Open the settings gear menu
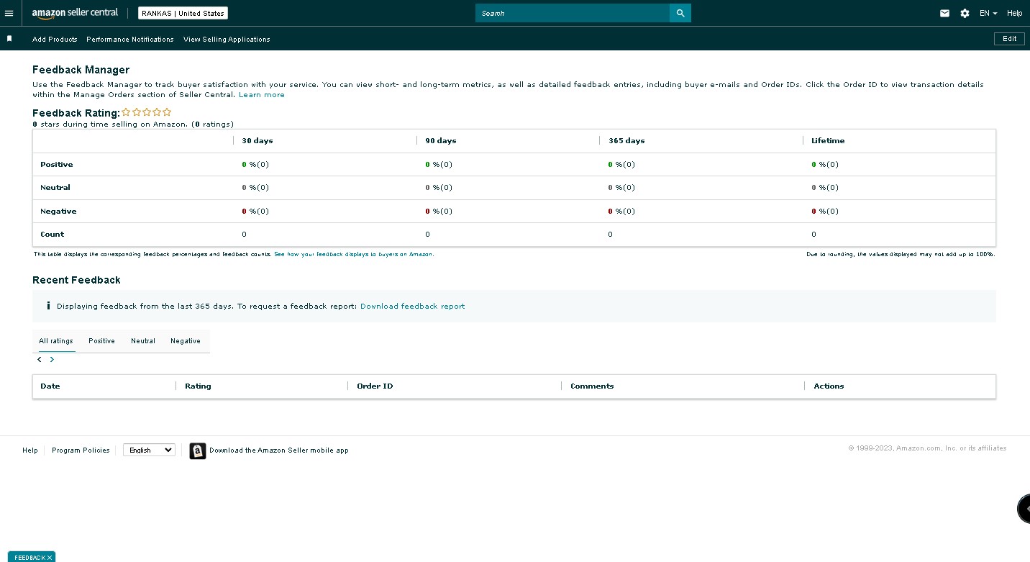This screenshot has height=562, width=1030. (965, 13)
